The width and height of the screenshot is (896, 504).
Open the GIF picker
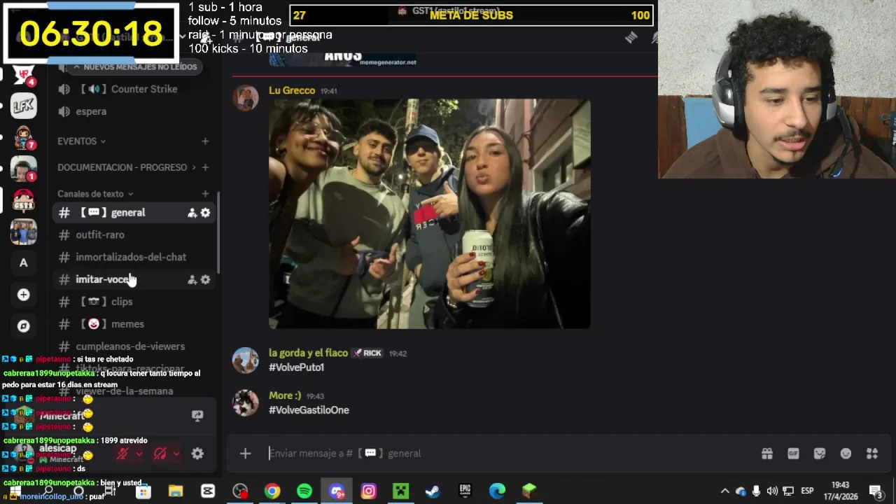click(793, 454)
